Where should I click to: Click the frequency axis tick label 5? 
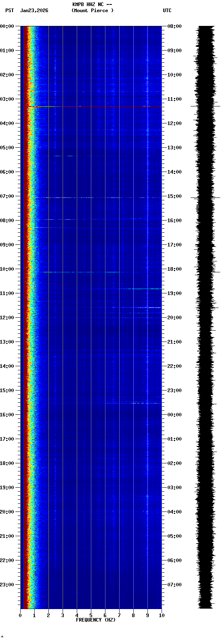[91, 616]
